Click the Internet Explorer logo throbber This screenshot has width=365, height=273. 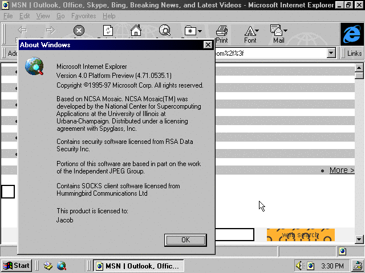coord(352,34)
